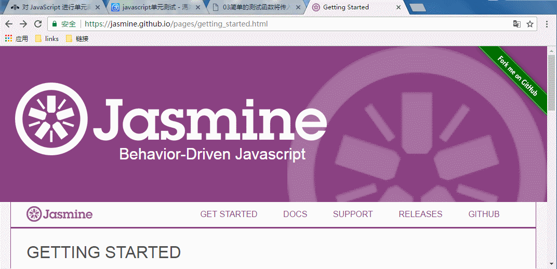557x269 pixels.
Task: Close the 对 JavaScript tab
Action: (x=98, y=7)
